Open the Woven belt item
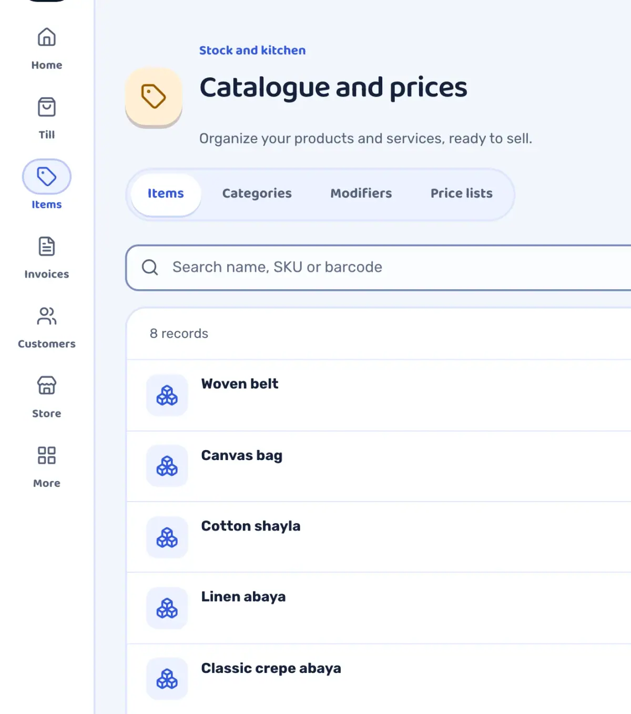Viewport: 631px width, 714px height. pos(379,395)
